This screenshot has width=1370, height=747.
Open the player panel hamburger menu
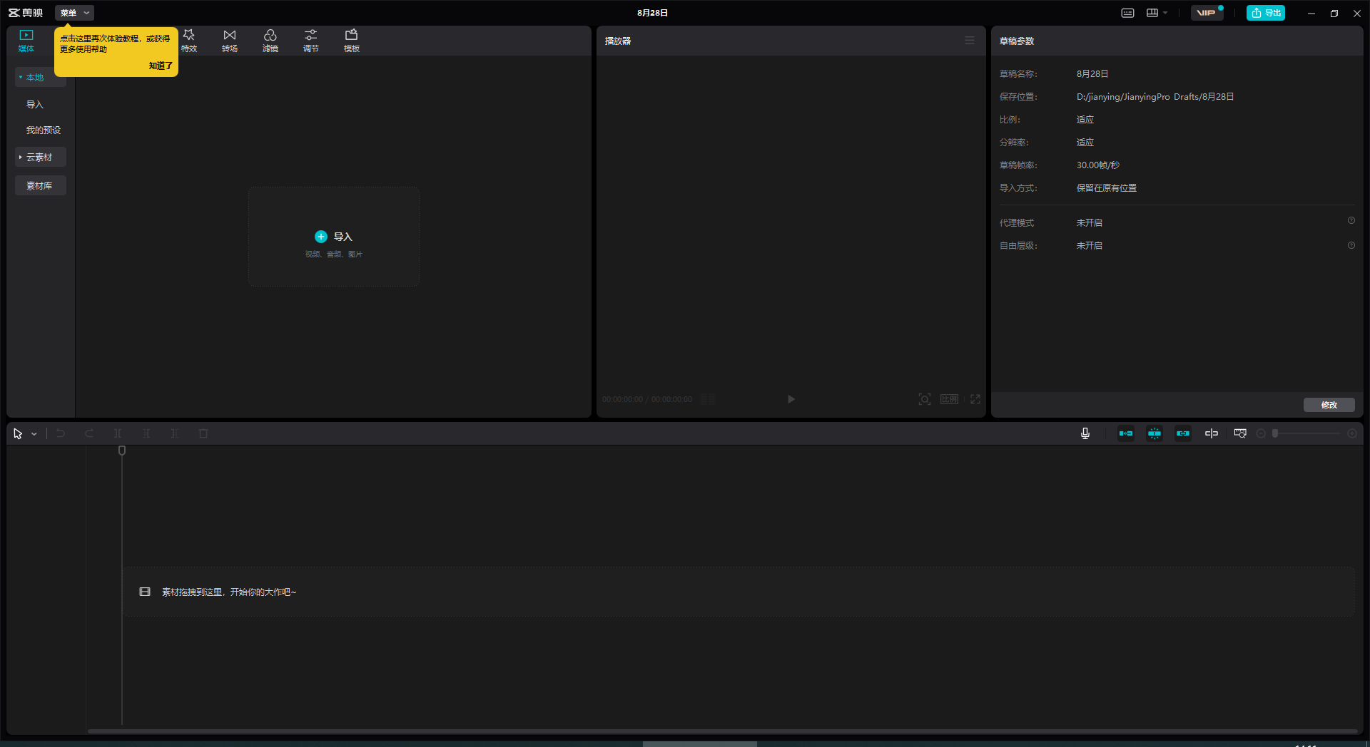point(970,41)
